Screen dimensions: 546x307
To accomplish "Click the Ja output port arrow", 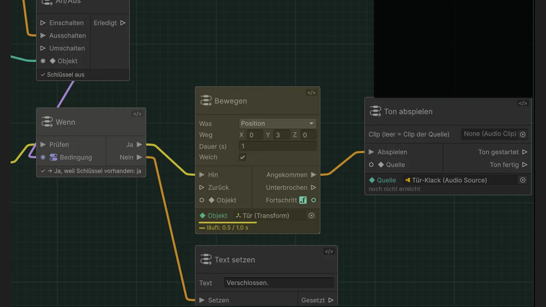I will tap(139, 145).
